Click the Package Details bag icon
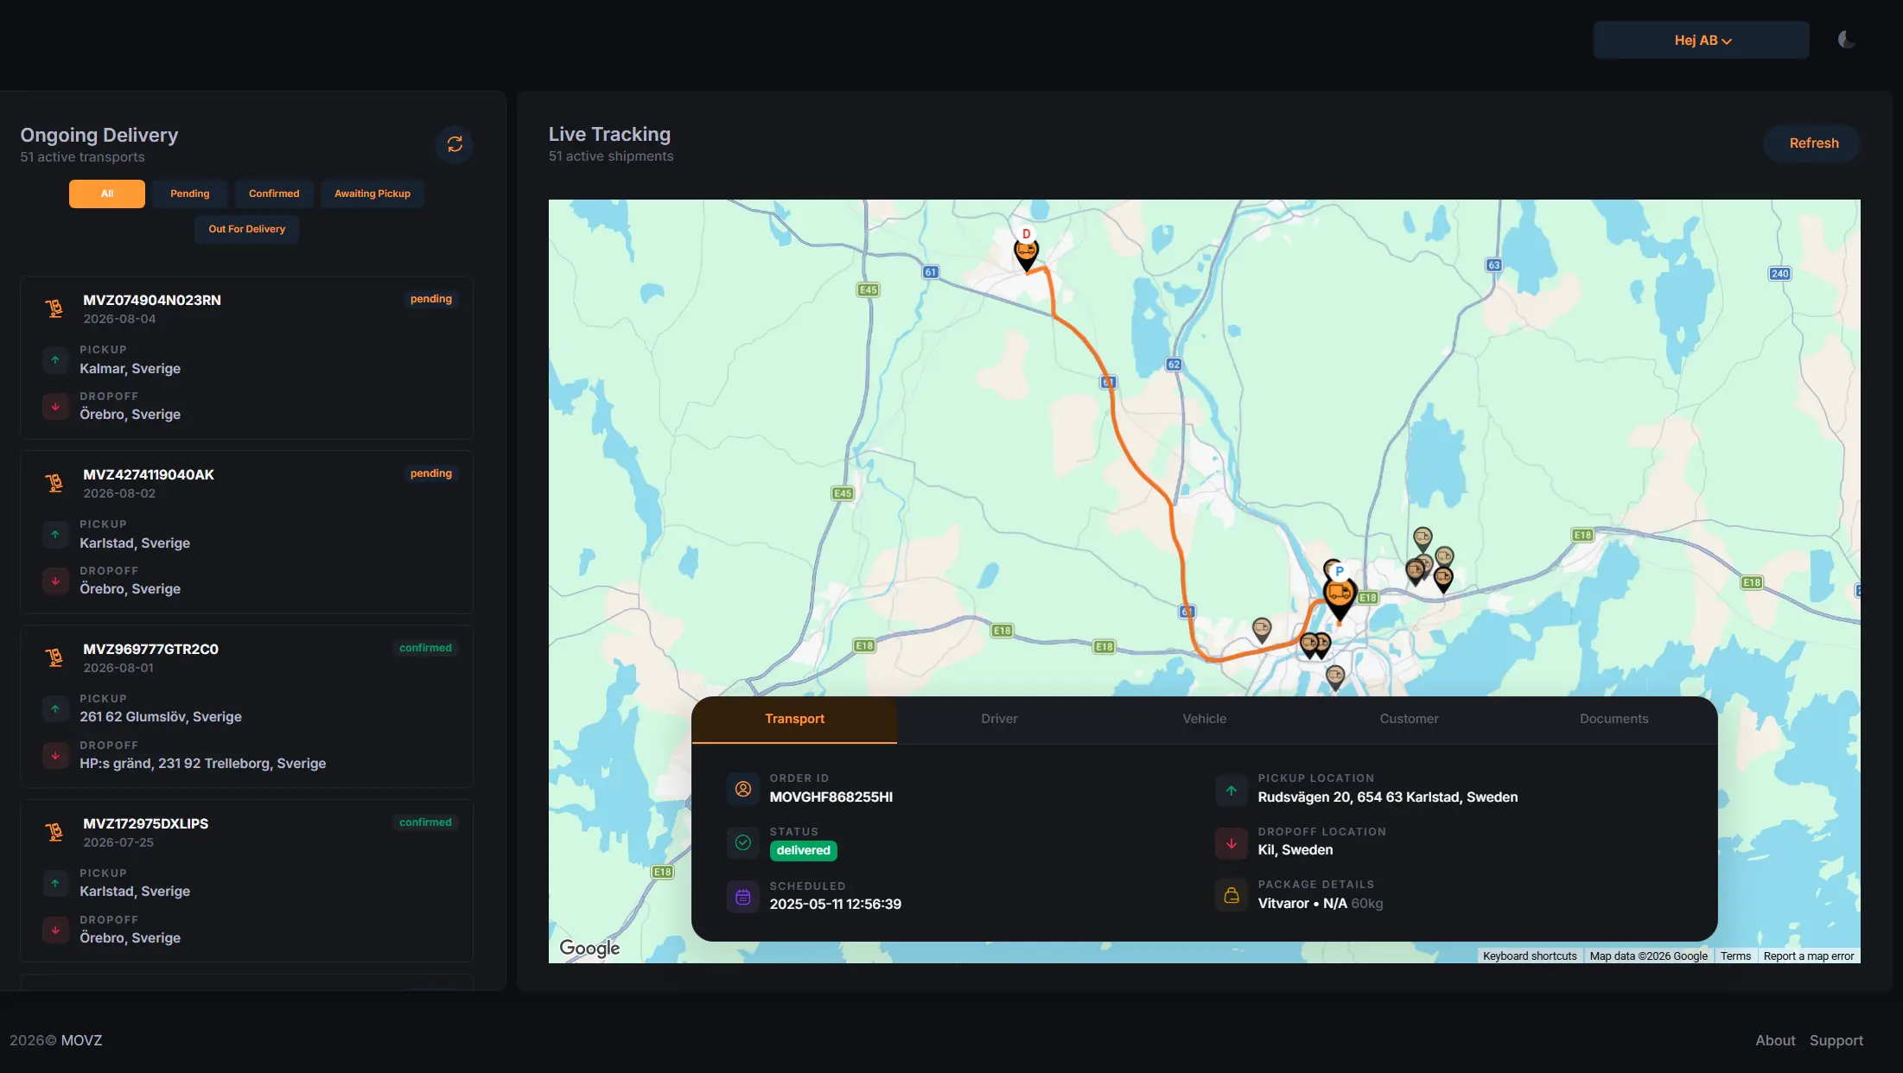The image size is (1903, 1073). [1231, 896]
